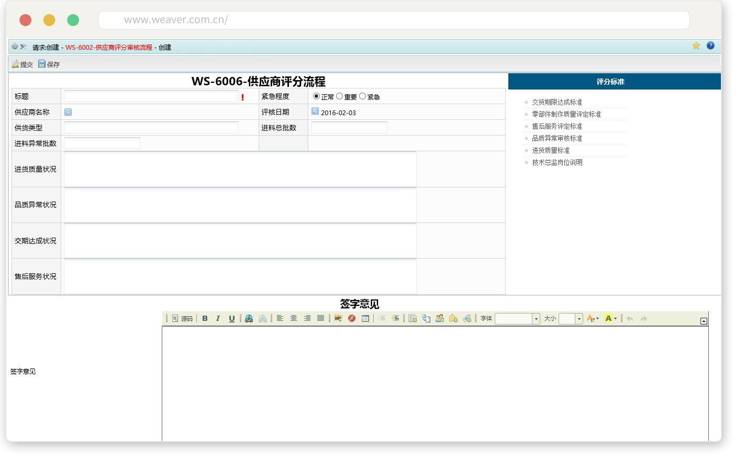Open the 大小 font size dropdown
Image resolution: width=746 pixels, height=458 pixels.
coord(579,319)
